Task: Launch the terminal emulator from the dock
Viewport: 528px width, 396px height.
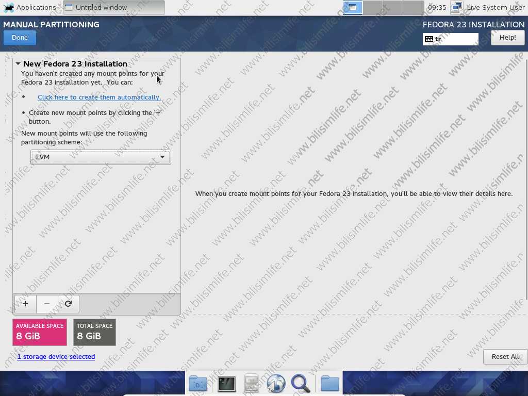Action: click(227, 383)
